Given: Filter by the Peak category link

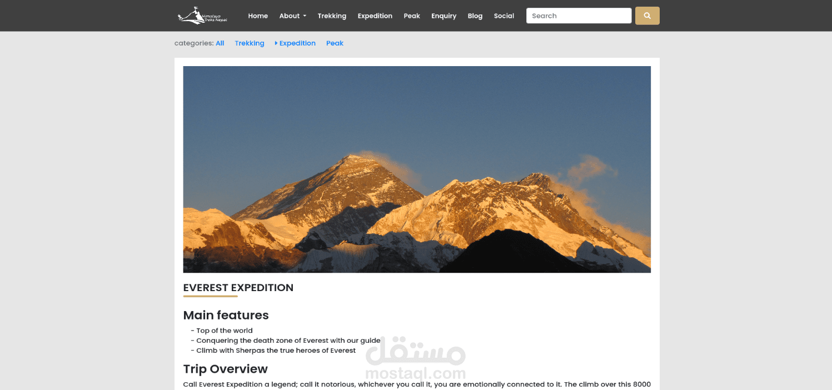Looking at the screenshot, I should tap(335, 43).
